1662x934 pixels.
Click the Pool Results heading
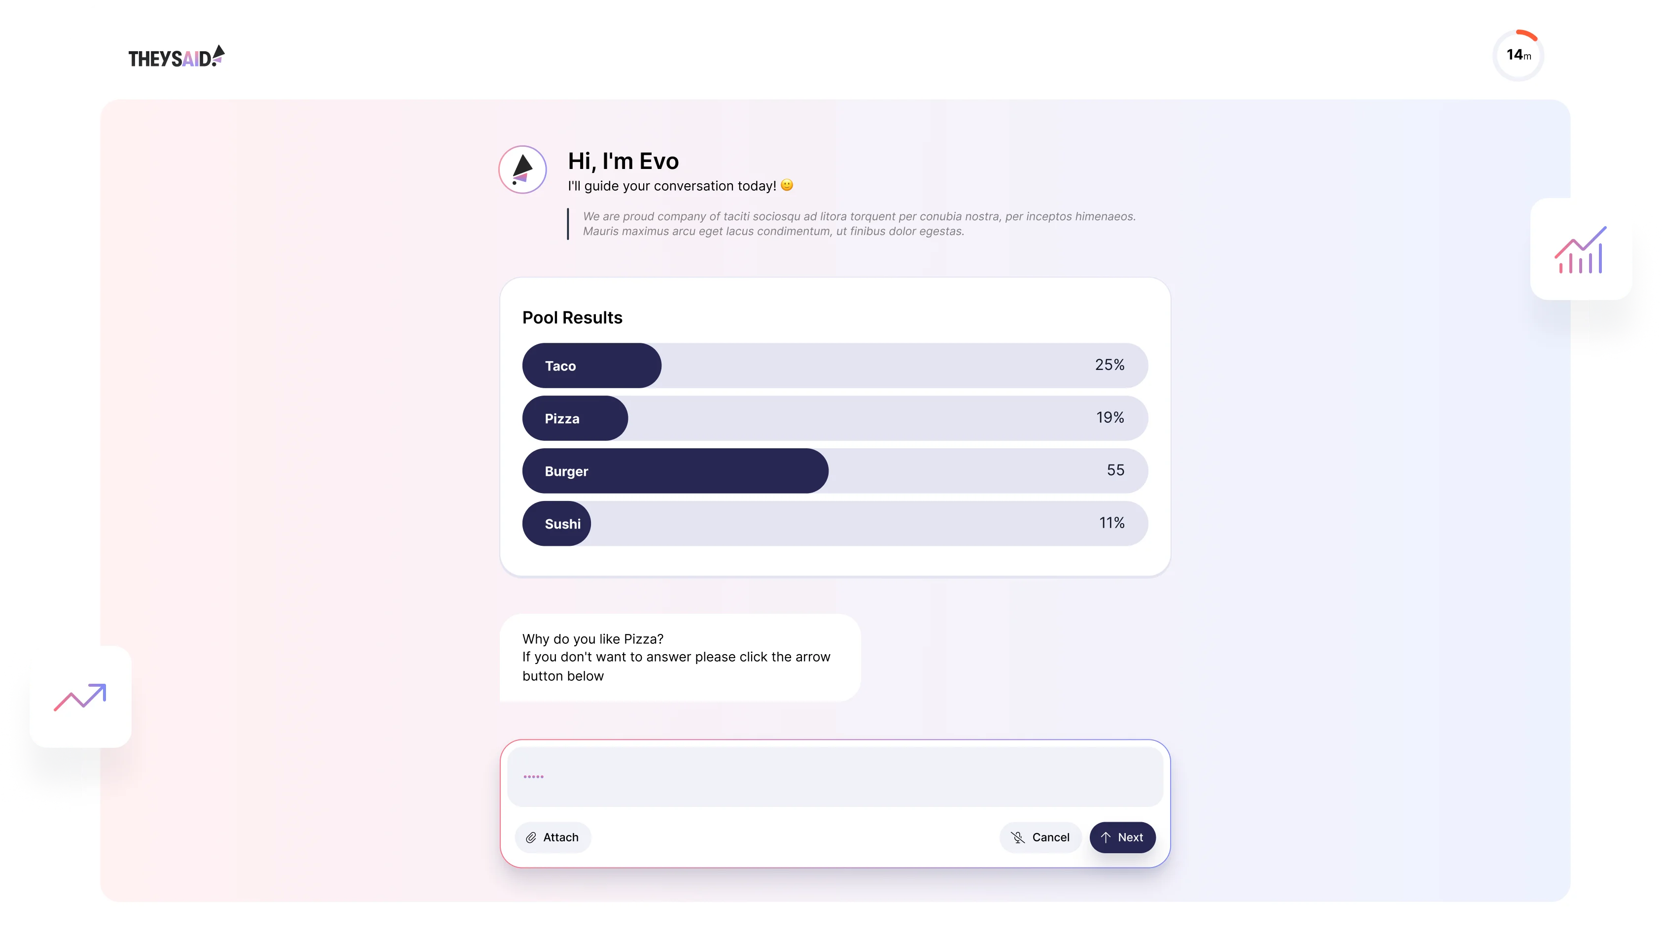[572, 317]
